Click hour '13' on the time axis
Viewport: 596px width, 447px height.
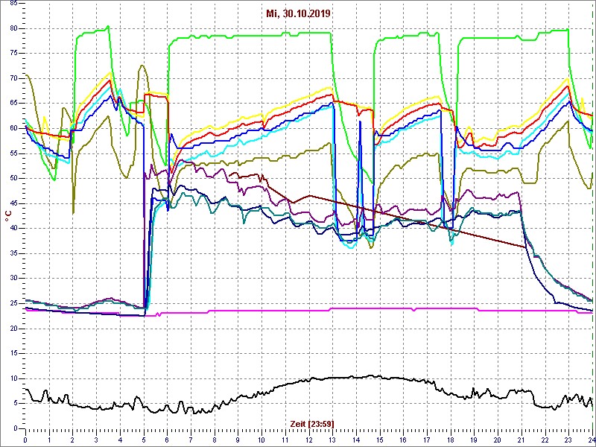pos(332,438)
